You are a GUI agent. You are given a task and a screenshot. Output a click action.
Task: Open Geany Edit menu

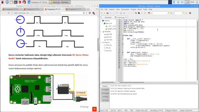106,9
